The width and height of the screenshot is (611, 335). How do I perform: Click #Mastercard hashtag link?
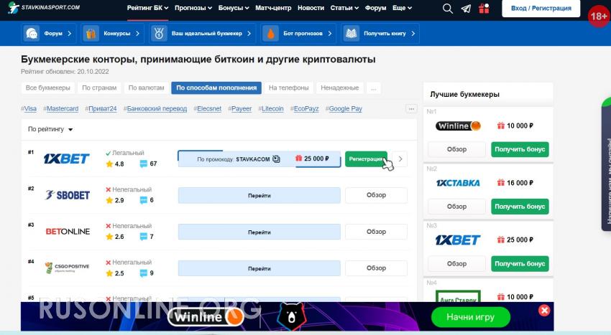pyautogui.click(x=61, y=109)
